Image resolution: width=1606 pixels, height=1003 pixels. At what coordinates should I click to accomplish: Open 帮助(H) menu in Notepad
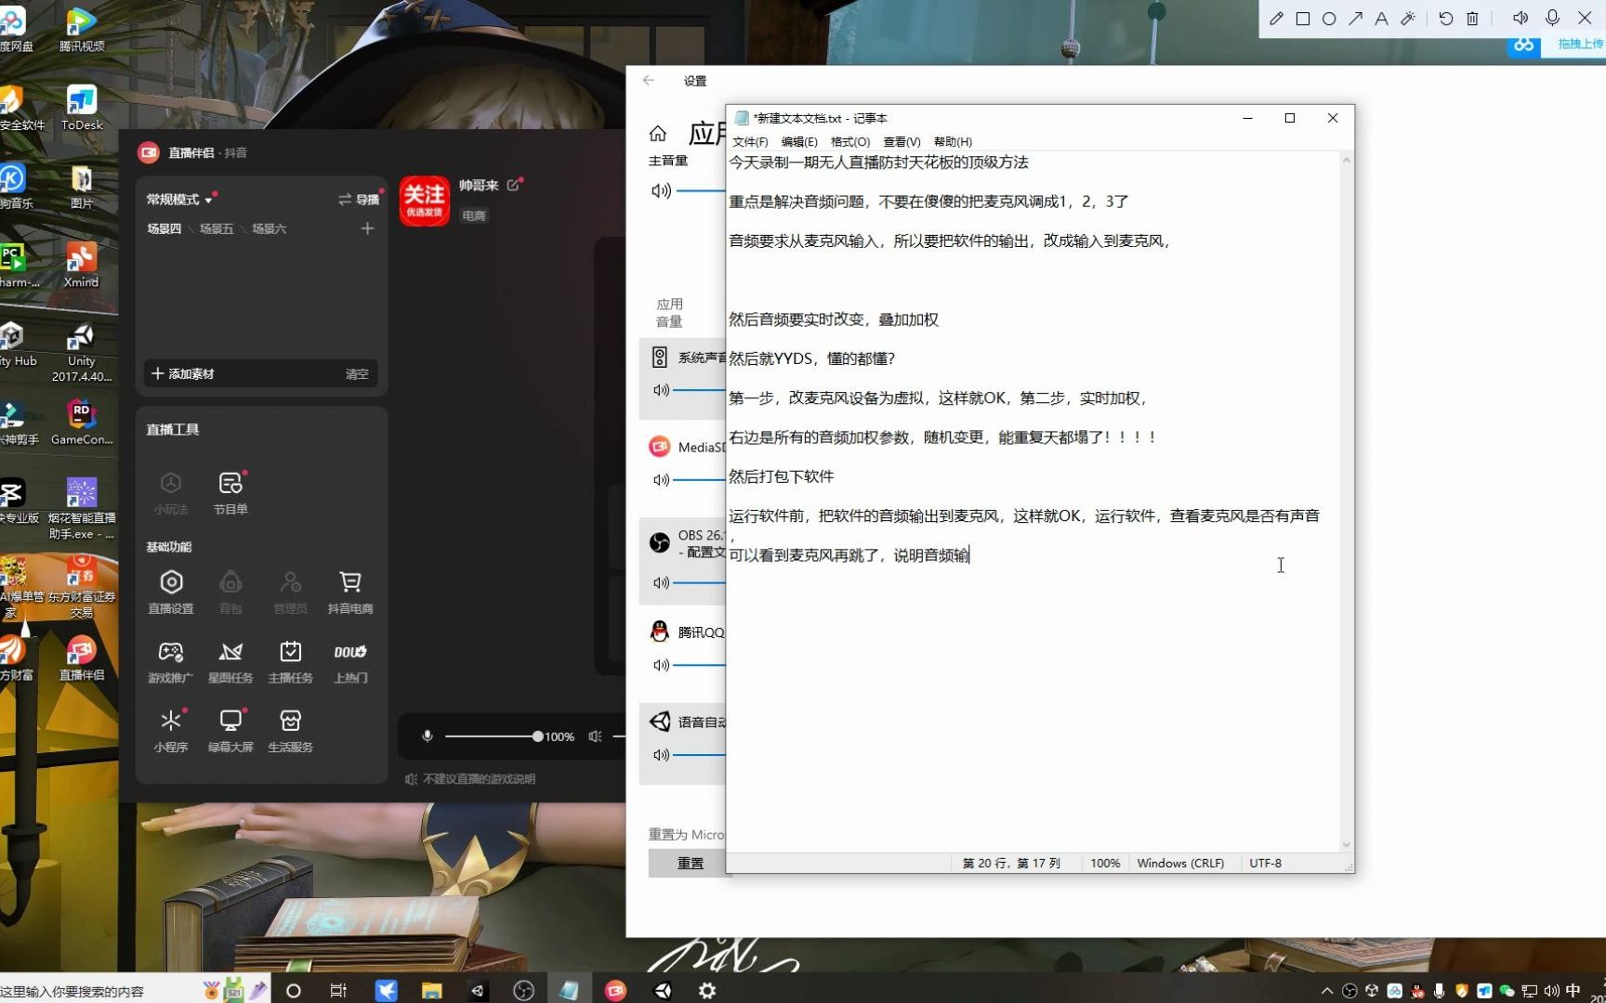pyautogui.click(x=953, y=142)
